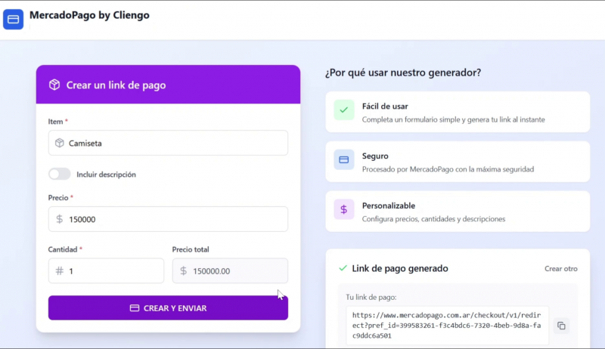Click the generated mercadopago.com.ar payment URL text
Image resolution: width=605 pixels, height=349 pixels.
446,326
